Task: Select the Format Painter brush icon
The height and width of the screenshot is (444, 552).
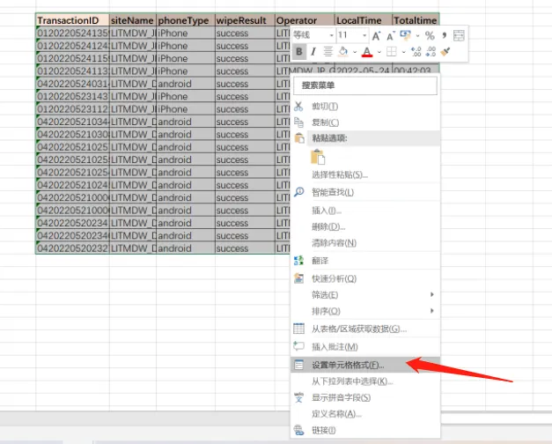Action: 445,52
